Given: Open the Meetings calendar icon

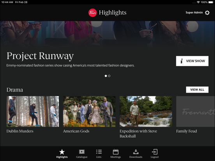Looking at the screenshot, I should [x=116, y=152].
